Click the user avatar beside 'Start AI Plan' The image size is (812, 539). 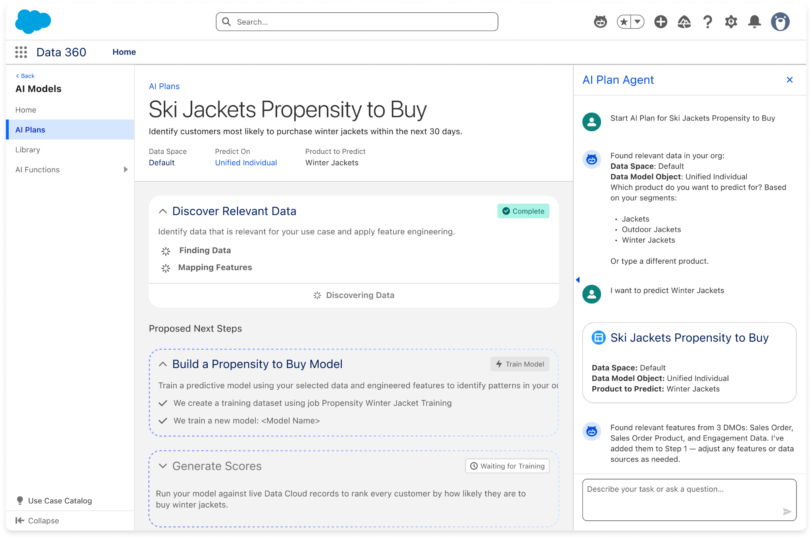tap(592, 122)
